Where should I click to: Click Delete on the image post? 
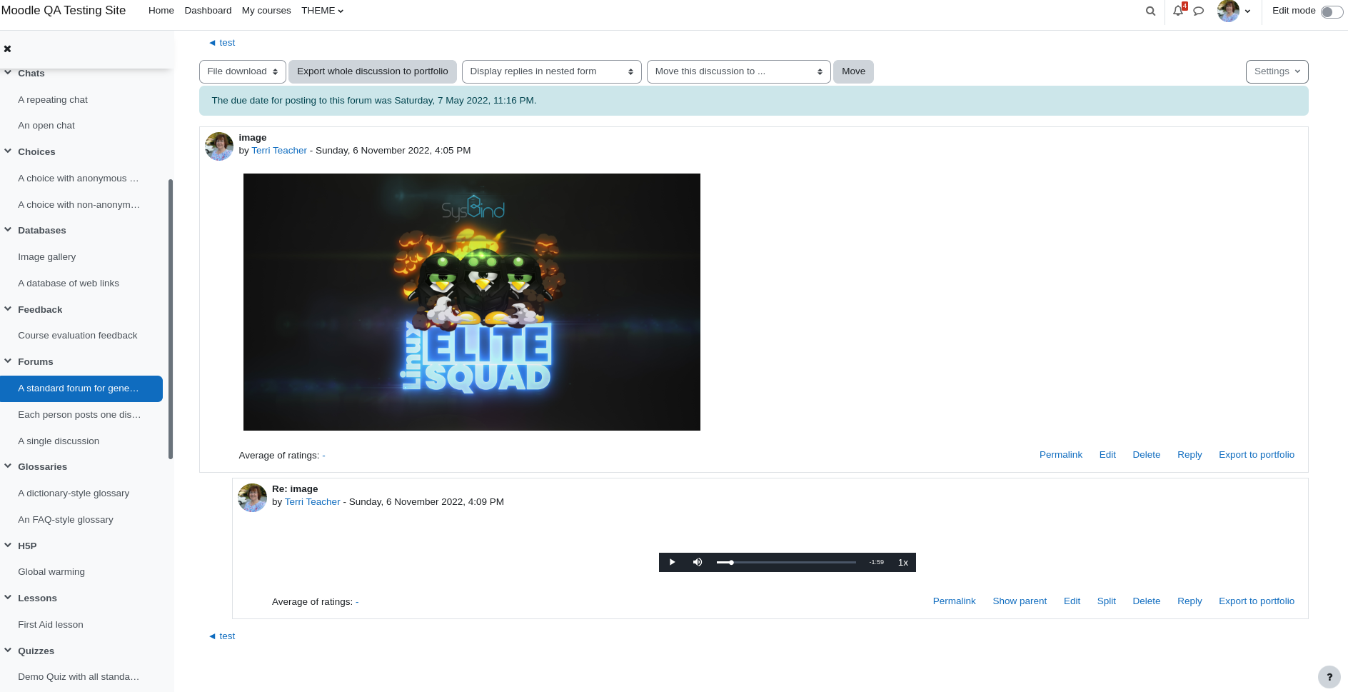(1146, 455)
